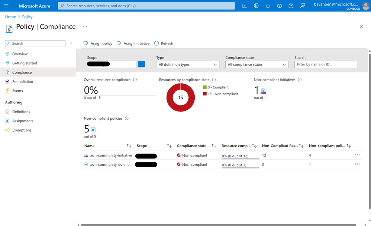The image size is (371, 226).
Task: Open the tech-community-definiti... assignment
Action: 111,164
